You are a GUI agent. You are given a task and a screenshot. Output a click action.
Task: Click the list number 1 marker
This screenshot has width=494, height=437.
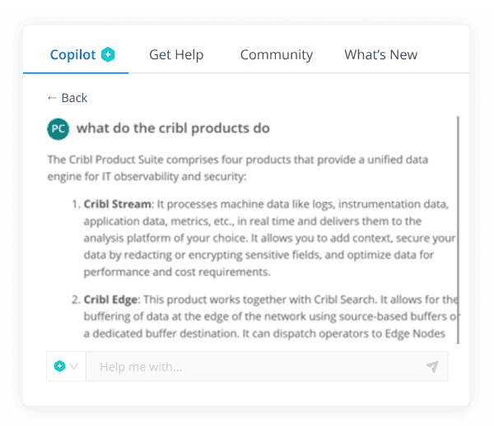point(76,204)
